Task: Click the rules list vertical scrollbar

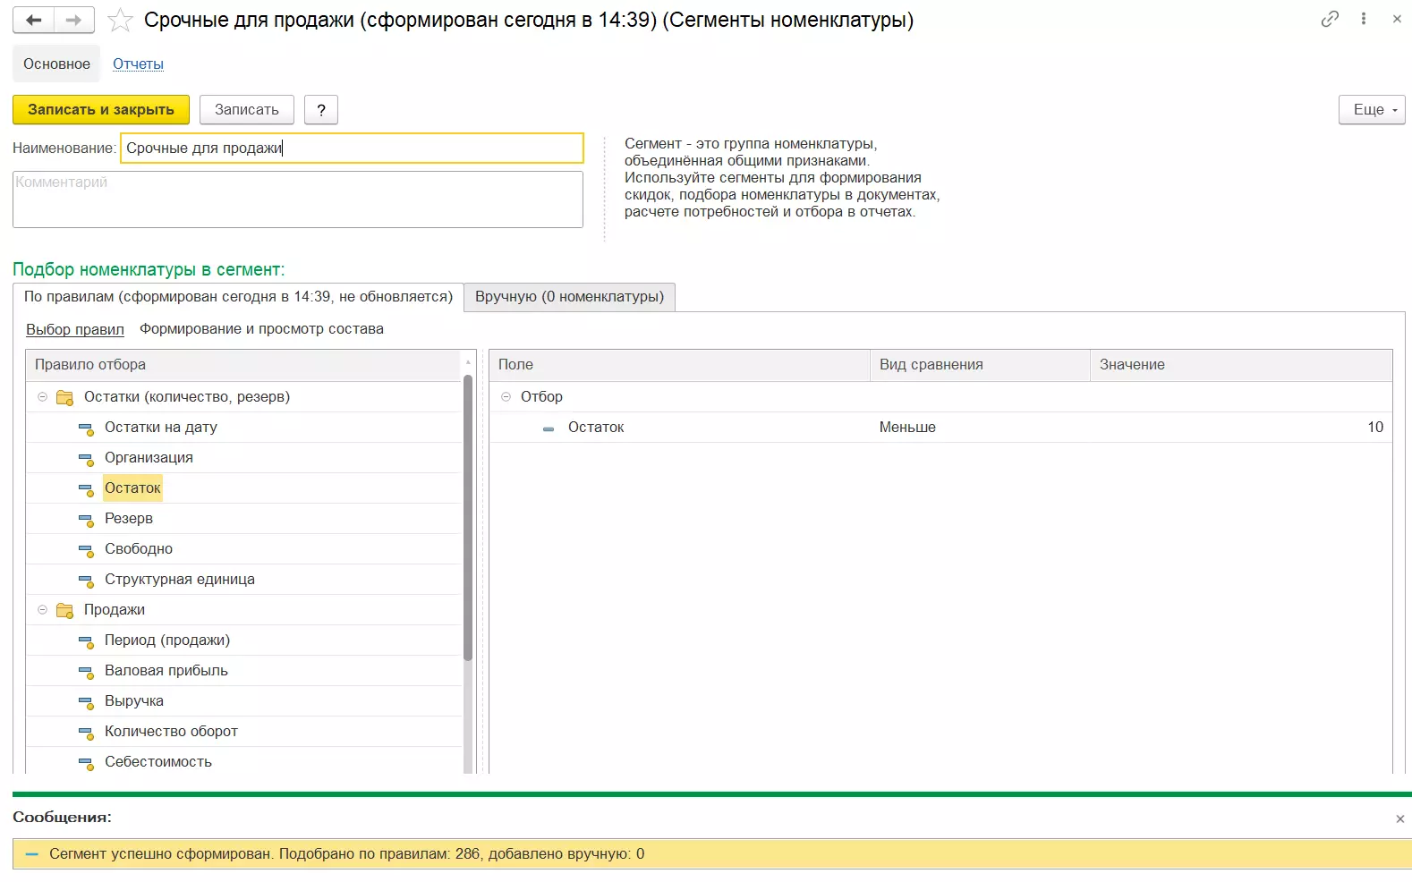Action: point(468,519)
